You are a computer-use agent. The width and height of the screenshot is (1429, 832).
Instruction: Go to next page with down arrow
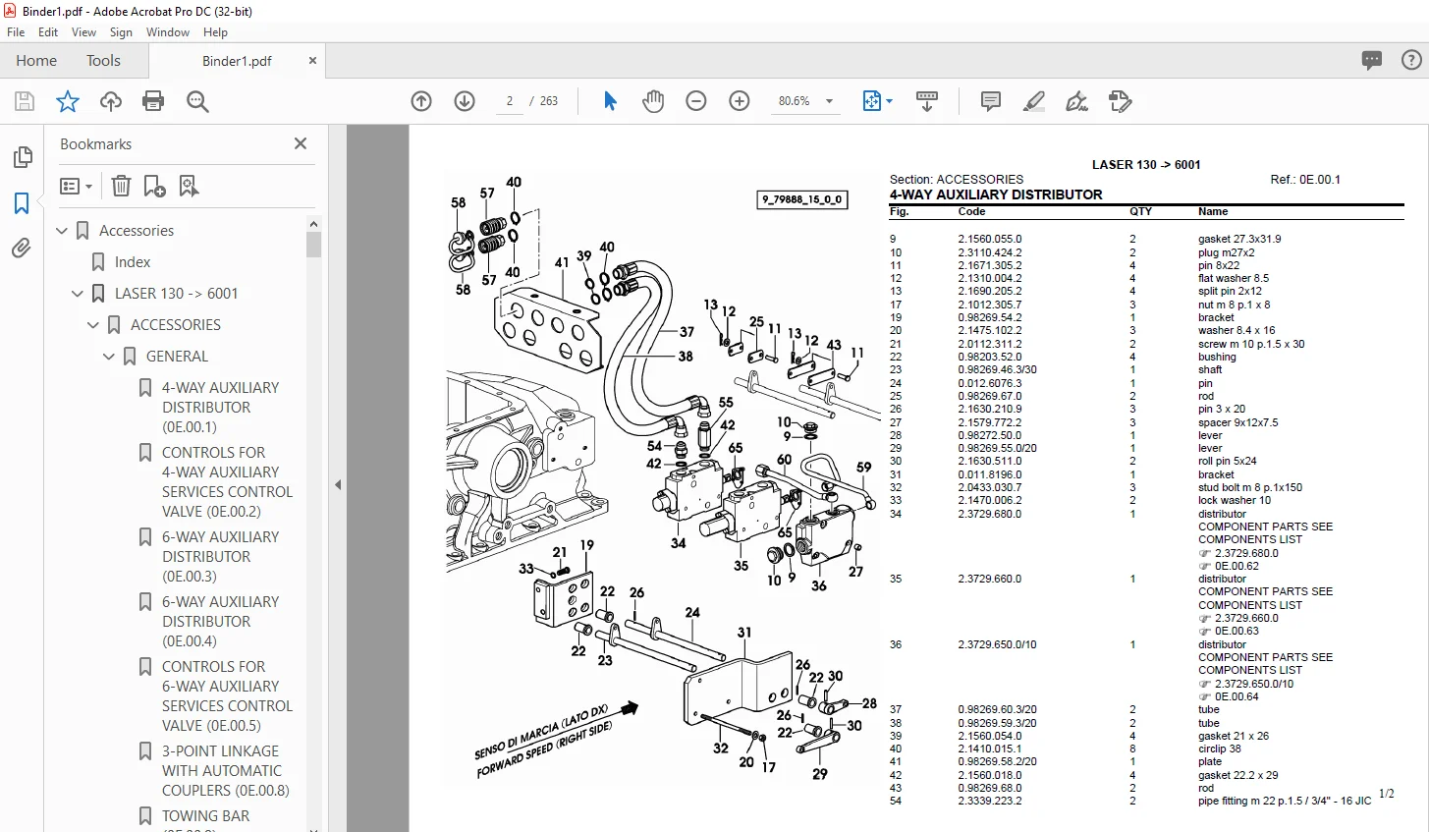465,101
